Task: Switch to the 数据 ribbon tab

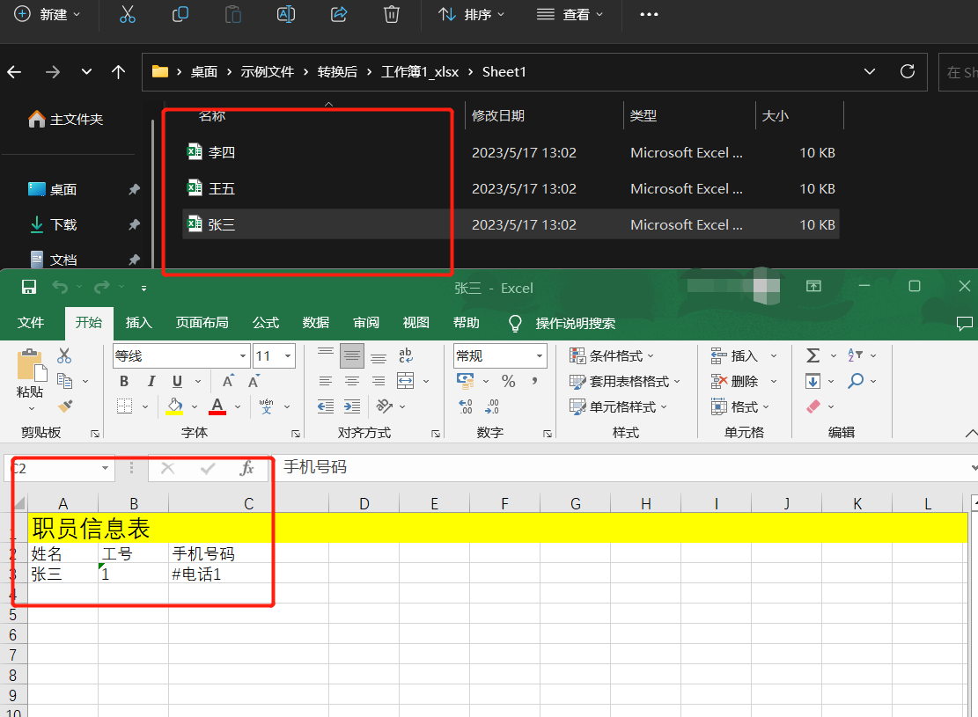Action: [x=314, y=323]
